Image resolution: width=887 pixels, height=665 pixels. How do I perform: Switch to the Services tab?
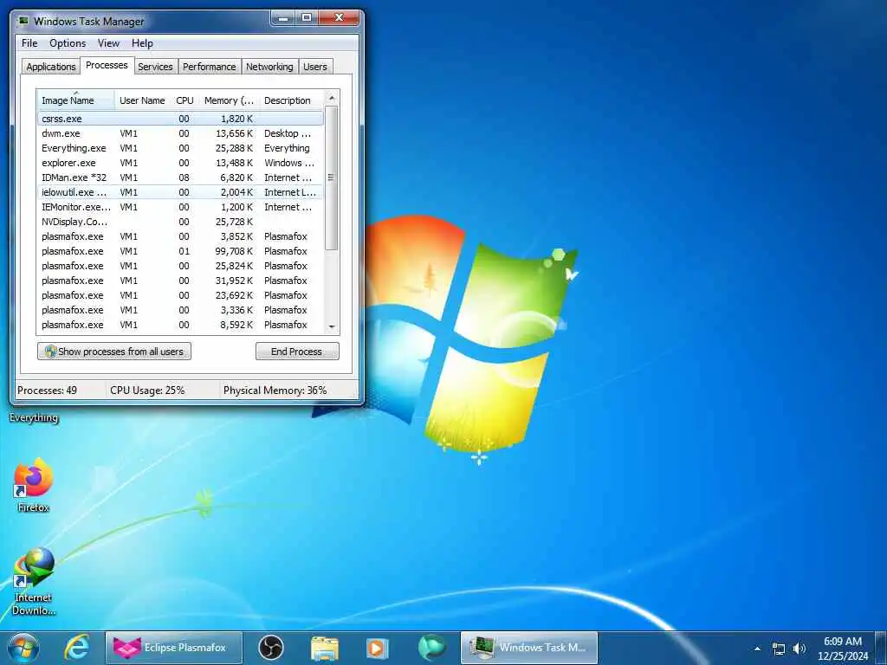pyautogui.click(x=155, y=67)
